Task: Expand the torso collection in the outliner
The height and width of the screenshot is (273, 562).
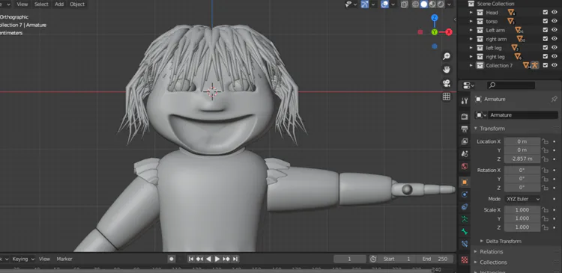Action: pyautogui.click(x=471, y=22)
